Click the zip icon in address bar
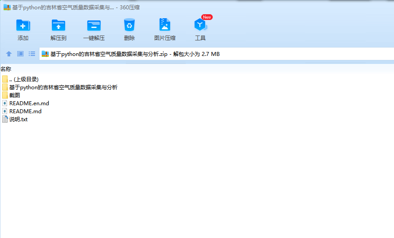This screenshot has height=238, width=394. 45,54
